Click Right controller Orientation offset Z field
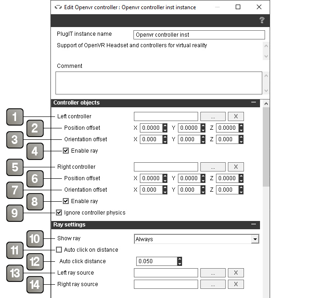This screenshot has height=298, width=321. point(227,190)
